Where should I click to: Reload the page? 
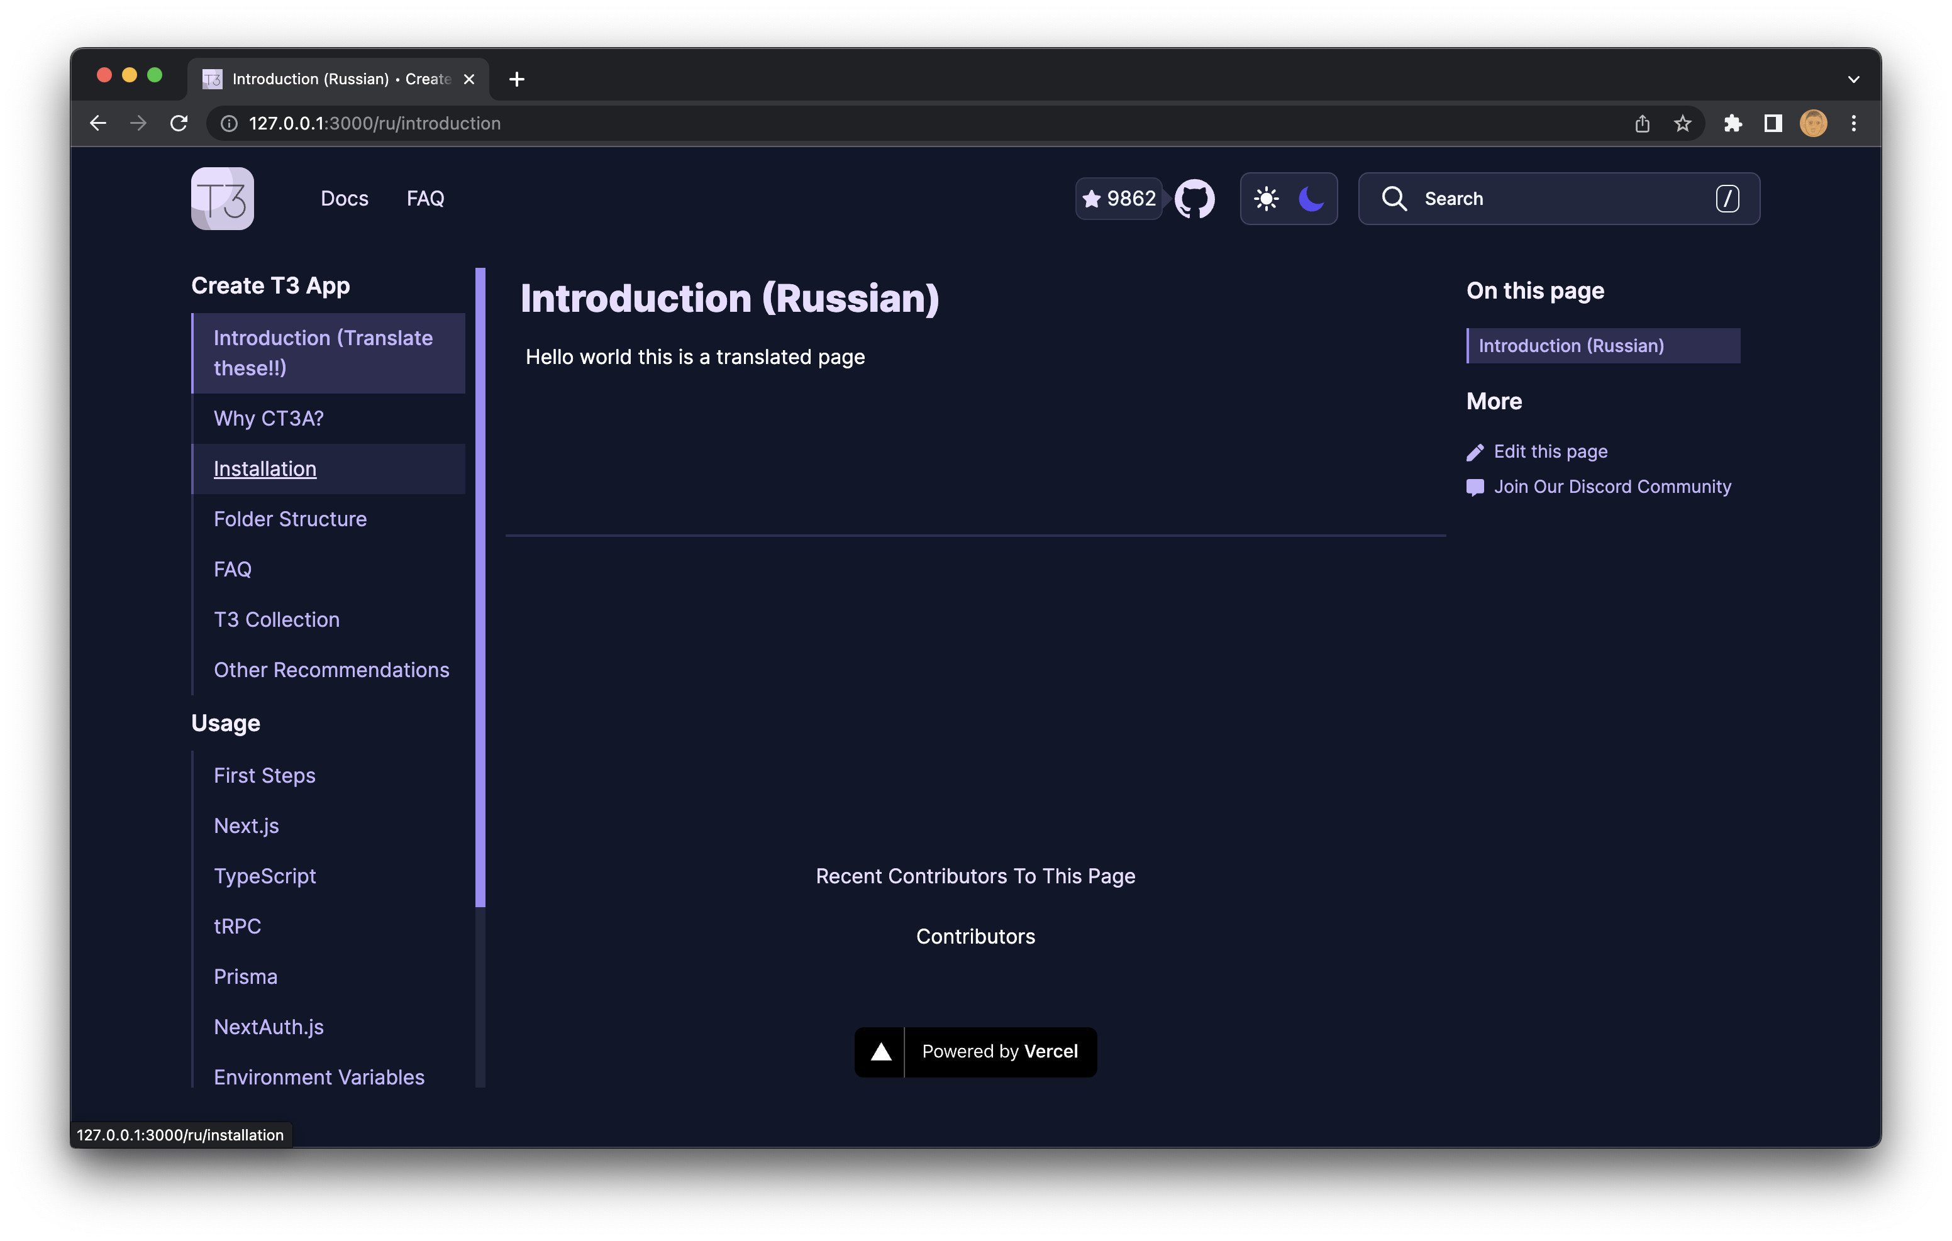pos(179,123)
